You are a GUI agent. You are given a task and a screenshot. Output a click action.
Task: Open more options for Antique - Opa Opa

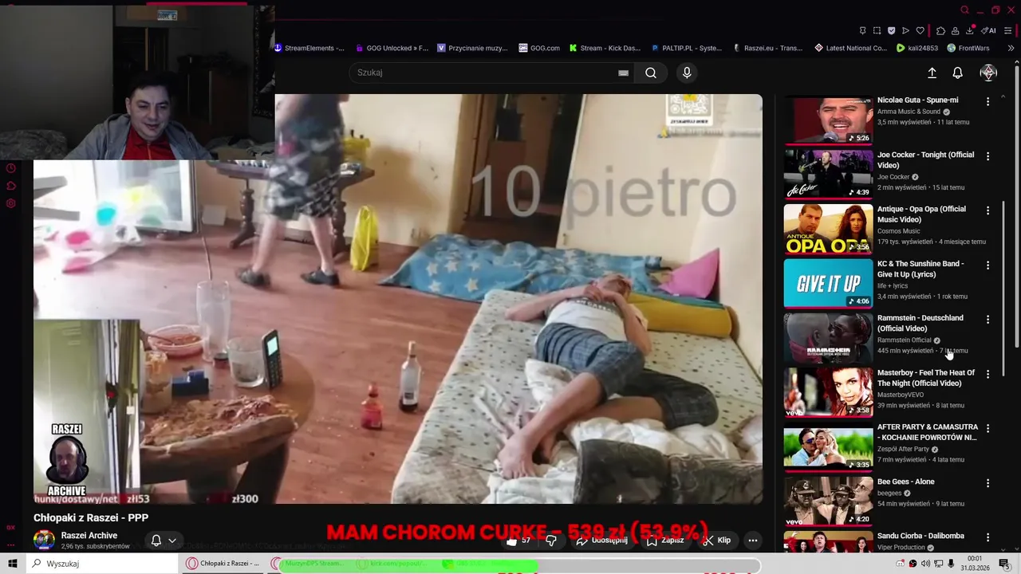click(987, 210)
